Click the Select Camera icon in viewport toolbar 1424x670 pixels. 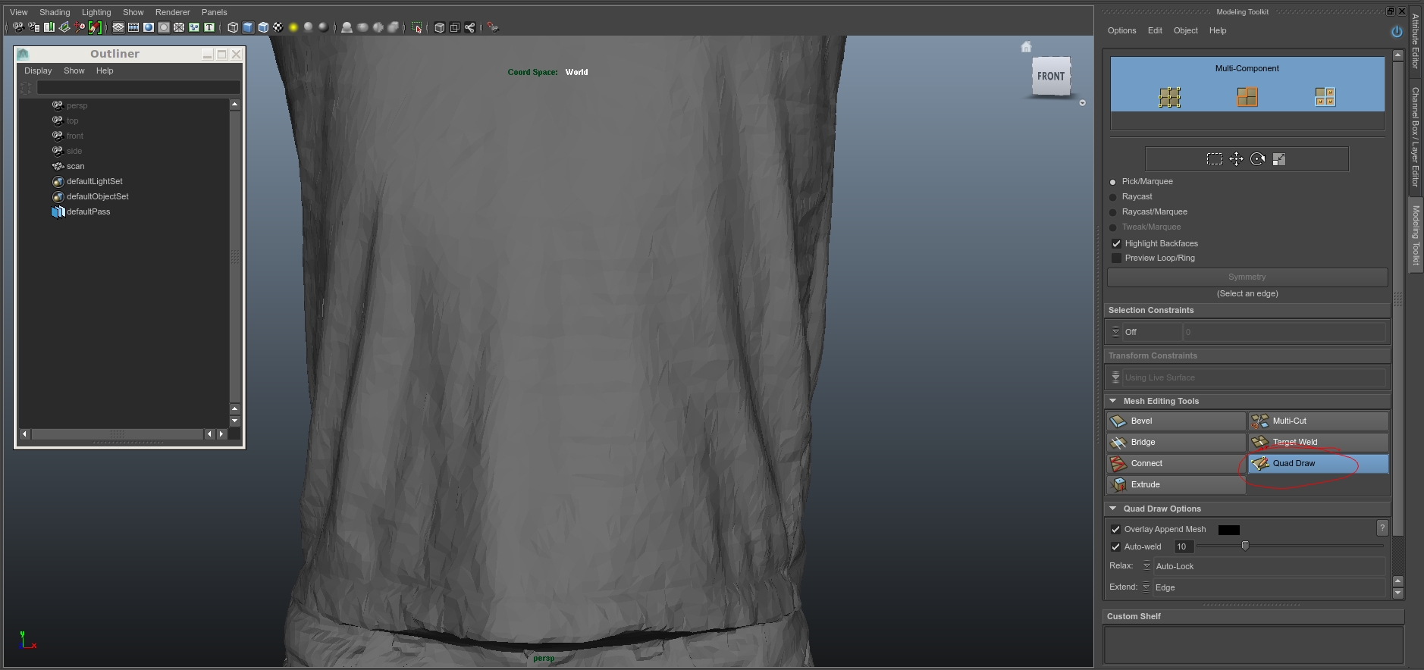tap(18, 27)
